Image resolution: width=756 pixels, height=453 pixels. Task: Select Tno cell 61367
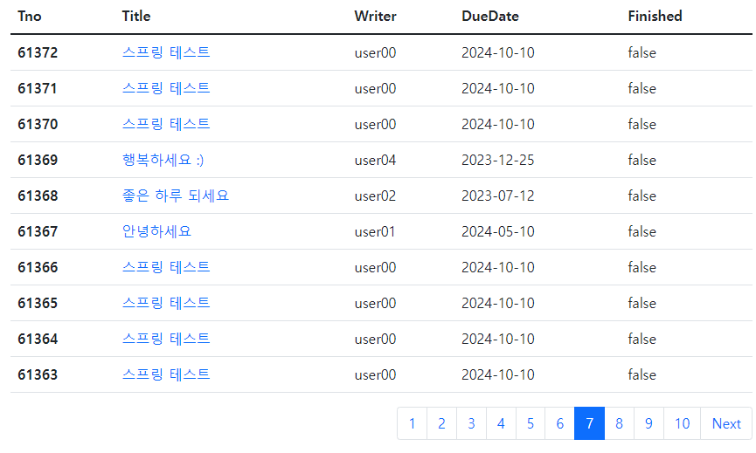(38, 231)
